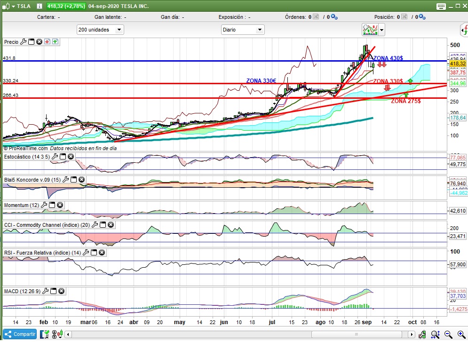Click the Gan latente label
Image resolution: width=468 pixels, height=342 pixels.
(108, 17)
